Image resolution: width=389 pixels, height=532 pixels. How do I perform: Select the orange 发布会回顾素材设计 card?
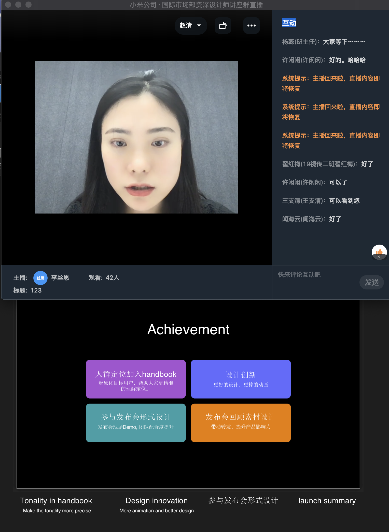click(241, 423)
